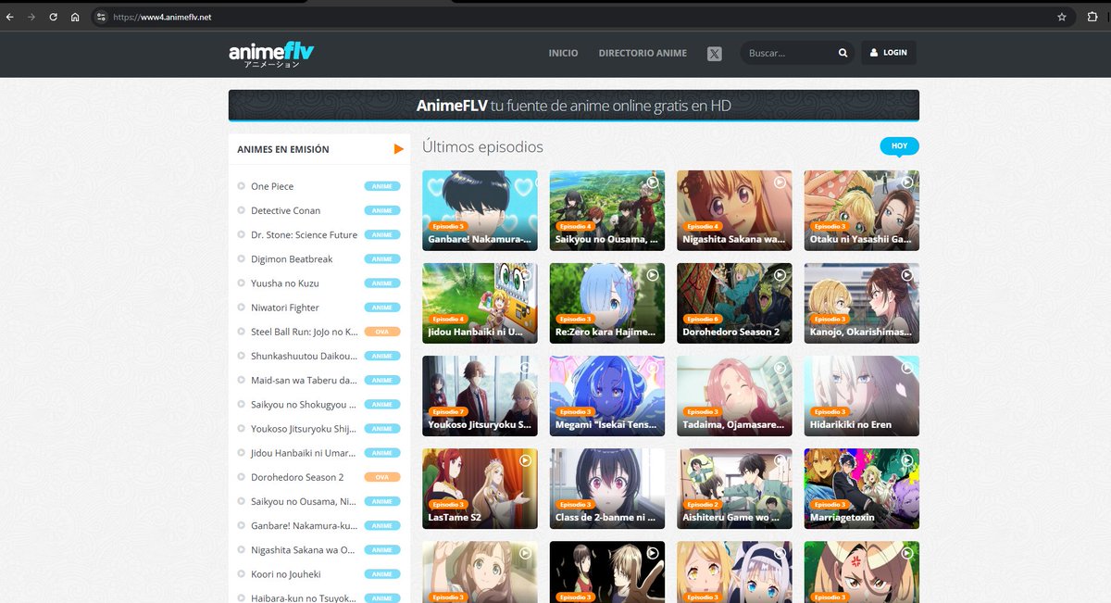Viewport: 1111px width, 603px height.
Task: Open Jidou Hanbaiki episode 4 thumbnail
Action: click(x=480, y=303)
